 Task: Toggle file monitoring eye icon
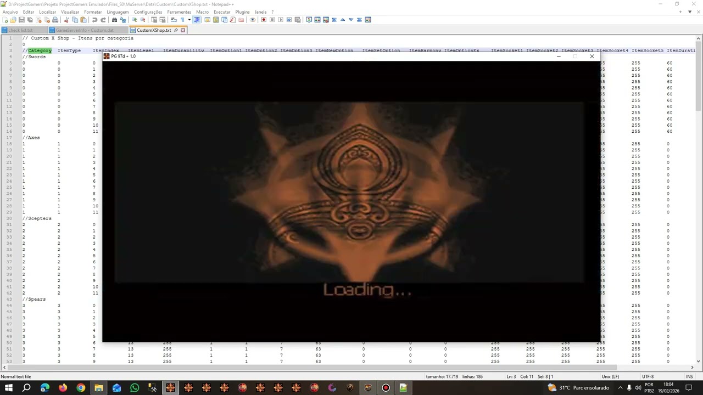click(x=253, y=20)
